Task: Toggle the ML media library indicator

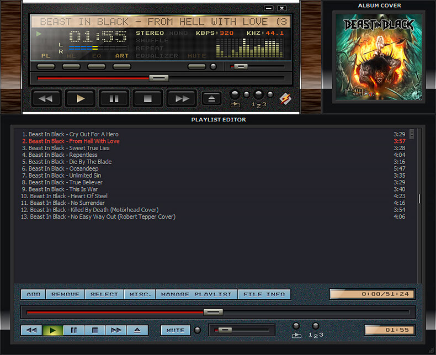Action: coord(71,56)
